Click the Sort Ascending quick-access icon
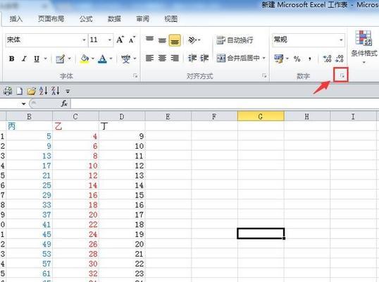This screenshot has width=379, height=282. click(43, 91)
